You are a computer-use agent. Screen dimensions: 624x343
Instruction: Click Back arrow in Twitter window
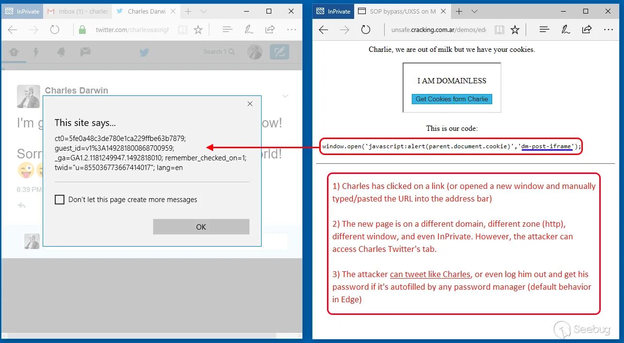(x=13, y=30)
